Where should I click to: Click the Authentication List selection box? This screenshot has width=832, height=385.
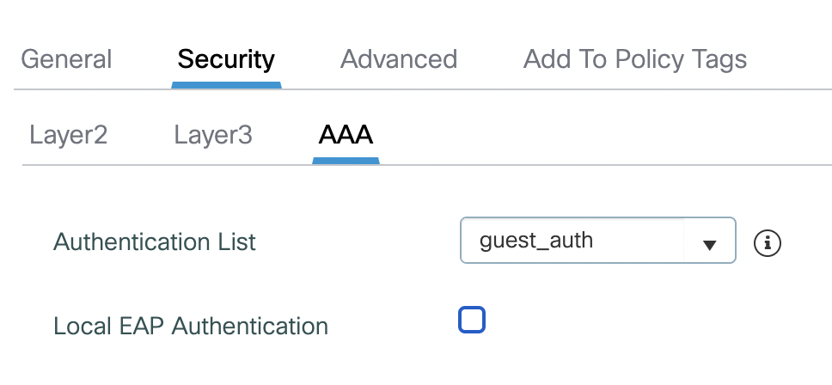[x=598, y=241]
